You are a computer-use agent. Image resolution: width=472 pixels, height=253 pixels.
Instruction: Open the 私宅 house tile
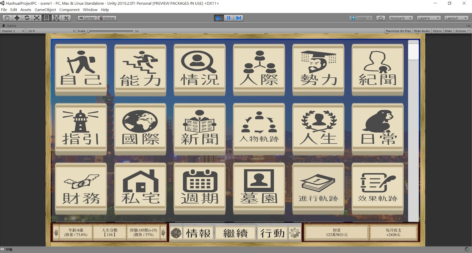click(140, 188)
